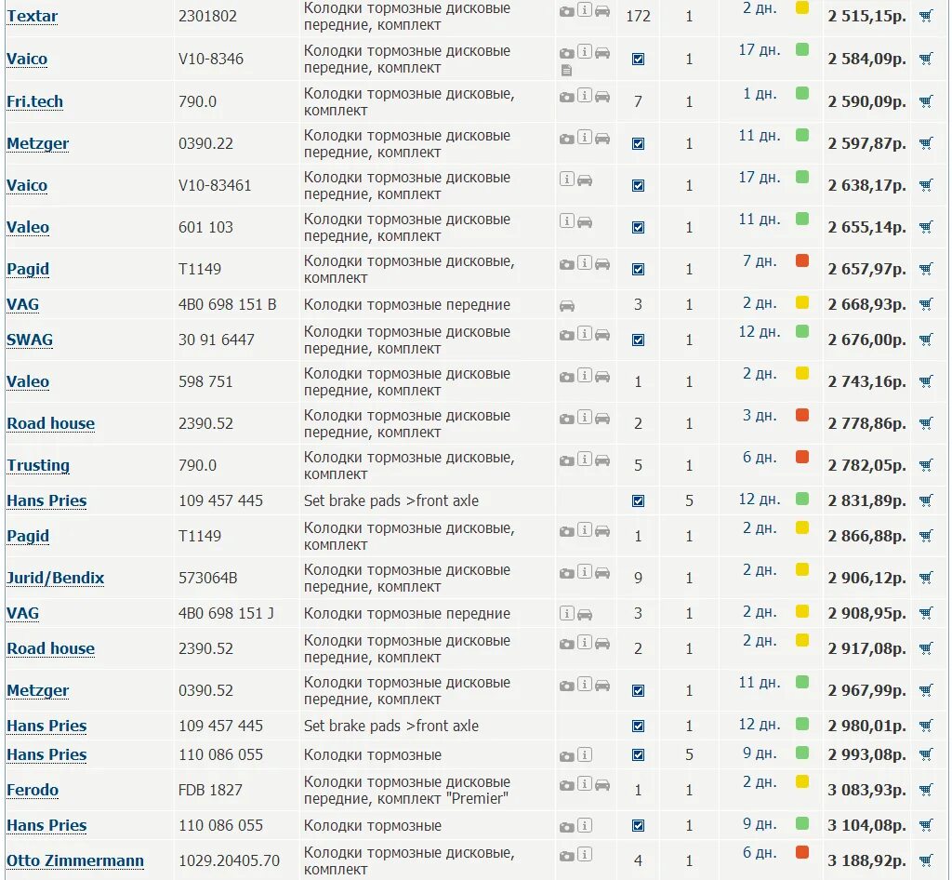The height and width of the screenshot is (880, 952).
Task: Click quantity 172 in Textar row
Action: click(x=638, y=17)
